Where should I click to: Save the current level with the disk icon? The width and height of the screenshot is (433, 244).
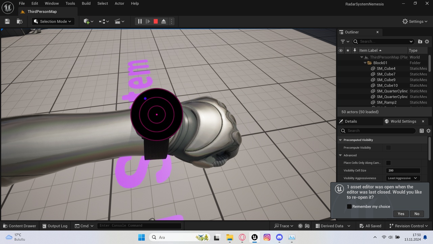(x=7, y=21)
